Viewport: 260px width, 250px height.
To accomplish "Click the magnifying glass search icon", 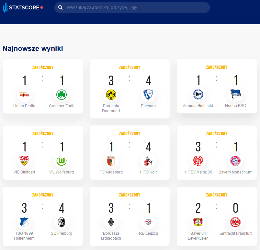I will click(x=61, y=7).
